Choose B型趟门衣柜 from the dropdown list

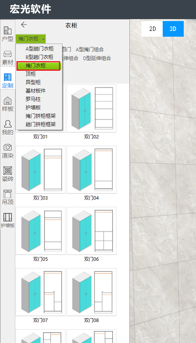pos(39,57)
